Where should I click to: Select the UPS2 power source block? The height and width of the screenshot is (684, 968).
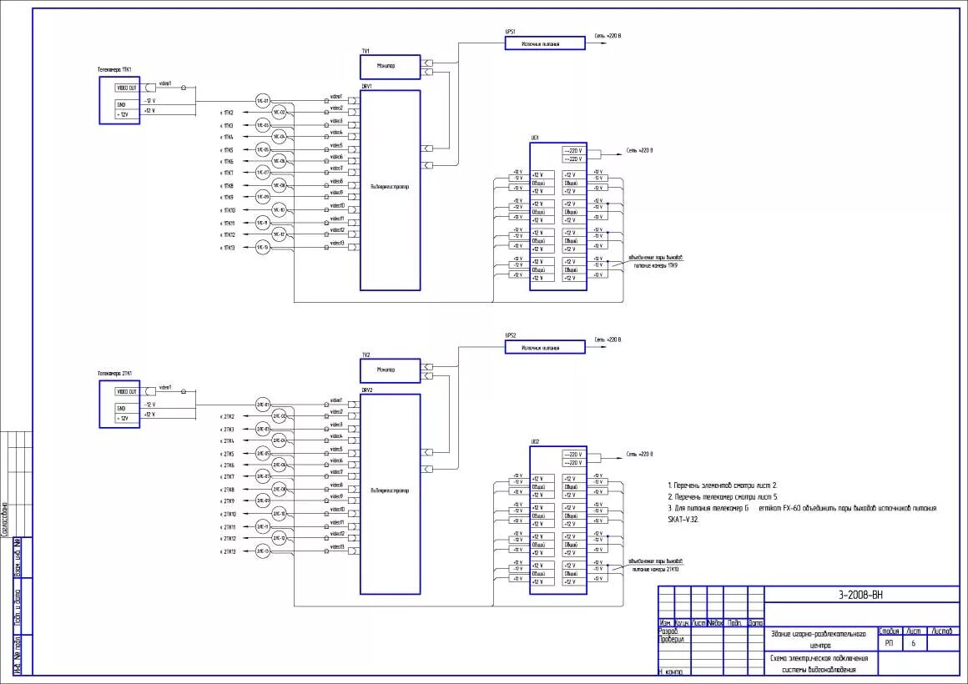point(545,347)
